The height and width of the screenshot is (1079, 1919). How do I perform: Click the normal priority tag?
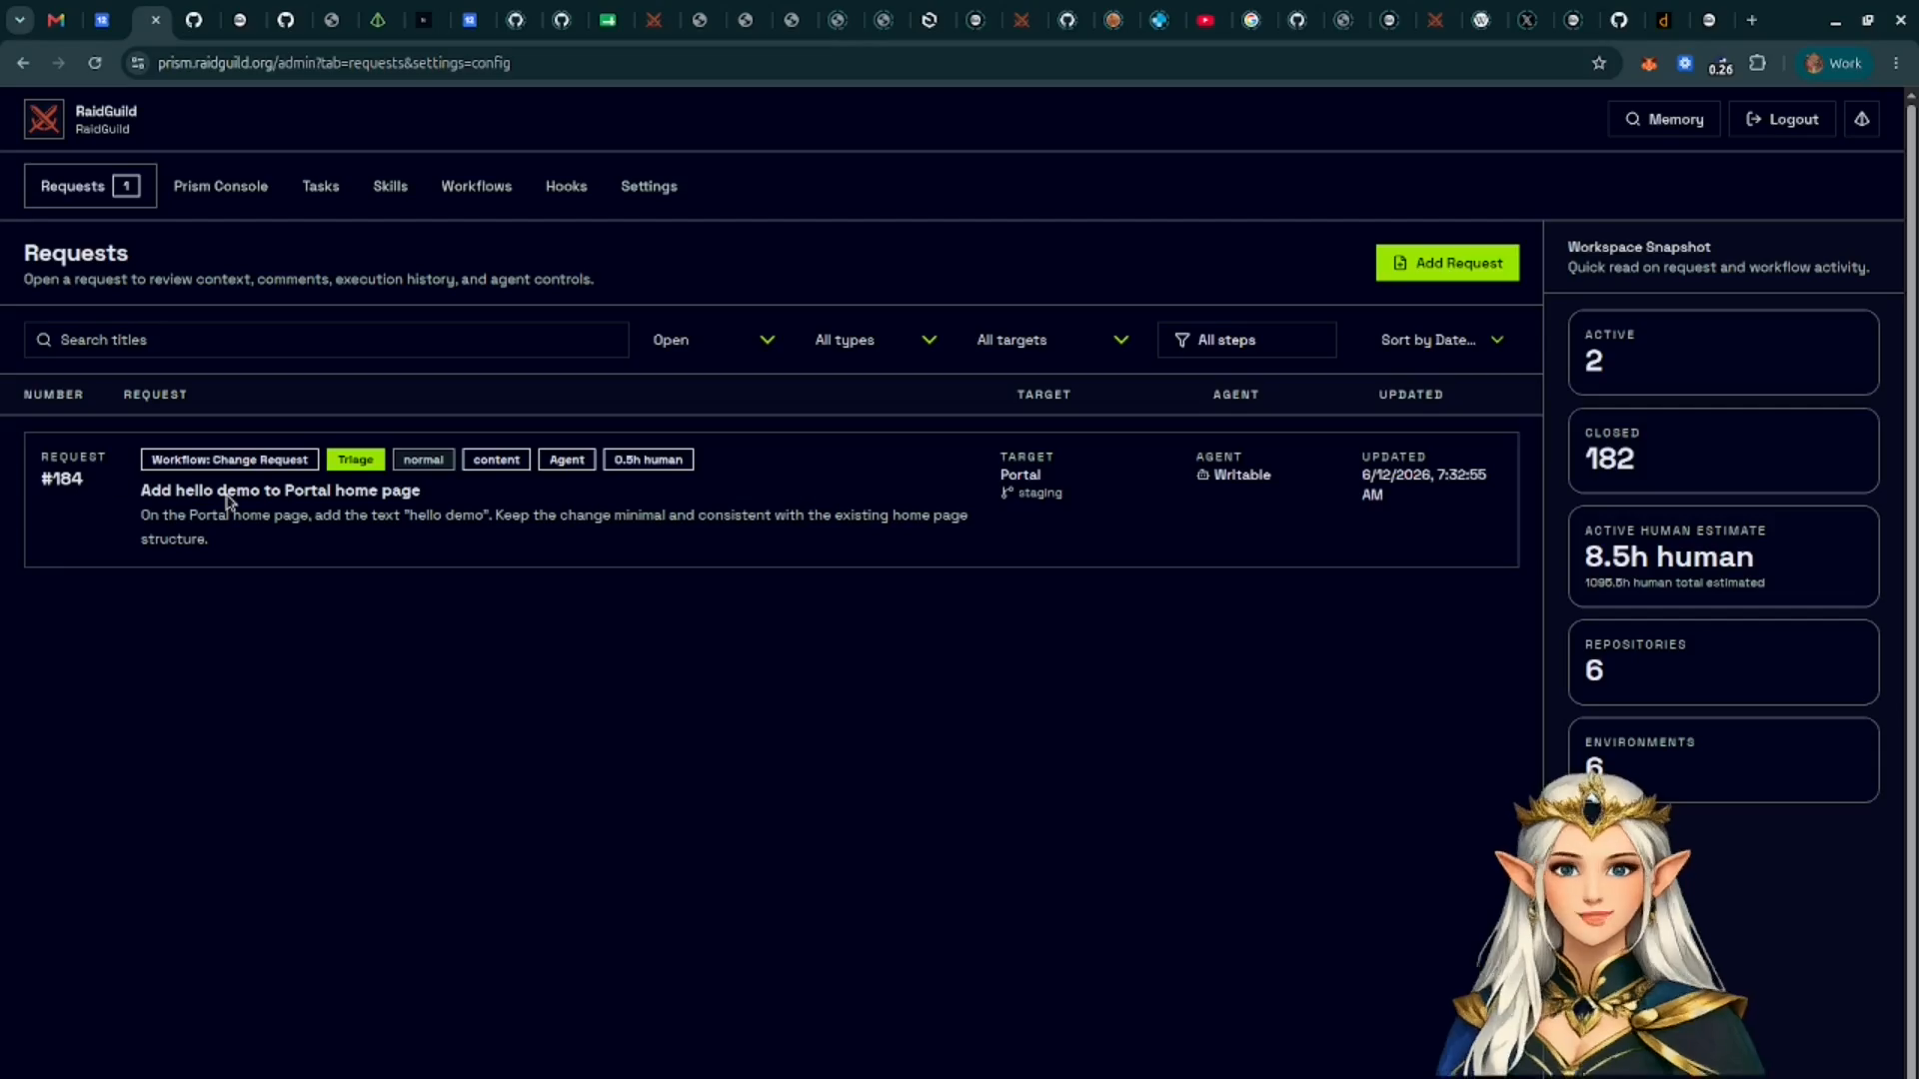pyautogui.click(x=424, y=460)
